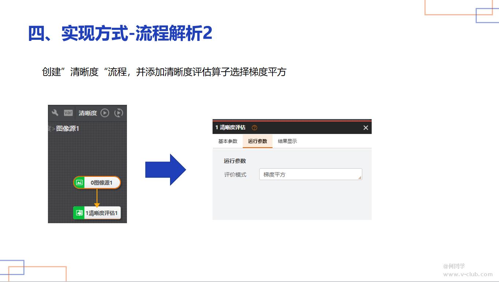Screen dimensions: 499x282
Task: Click the 清晰度 flow name in toolbar
Action: click(88, 113)
